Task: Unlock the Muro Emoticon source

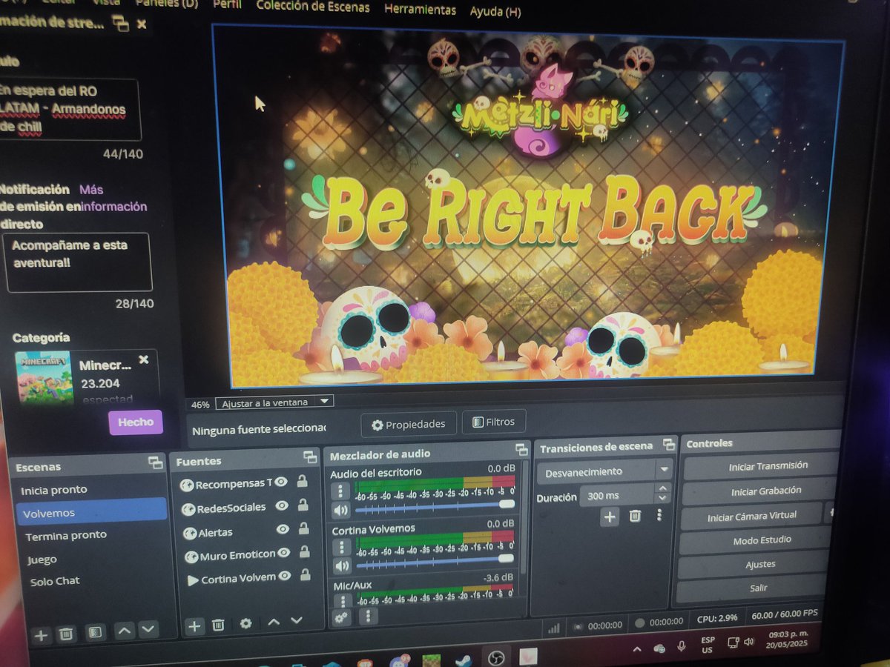Action: point(304,554)
